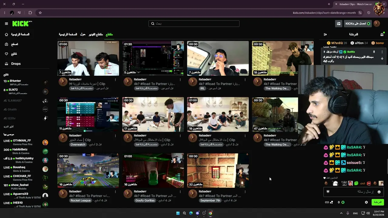The width and height of the screenshot is (388, 218).
Task: Click the إرسال رسالة message field
Action: click(x=353, y=192)
